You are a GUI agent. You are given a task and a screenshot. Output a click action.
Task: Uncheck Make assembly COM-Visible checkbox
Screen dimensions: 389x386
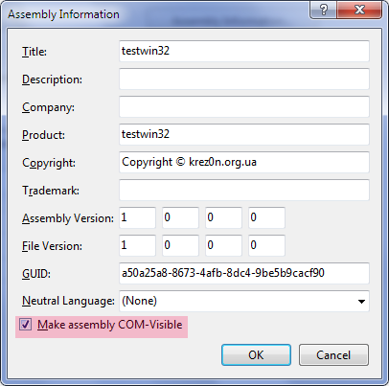pyautogui.click(x=25, y=325)
